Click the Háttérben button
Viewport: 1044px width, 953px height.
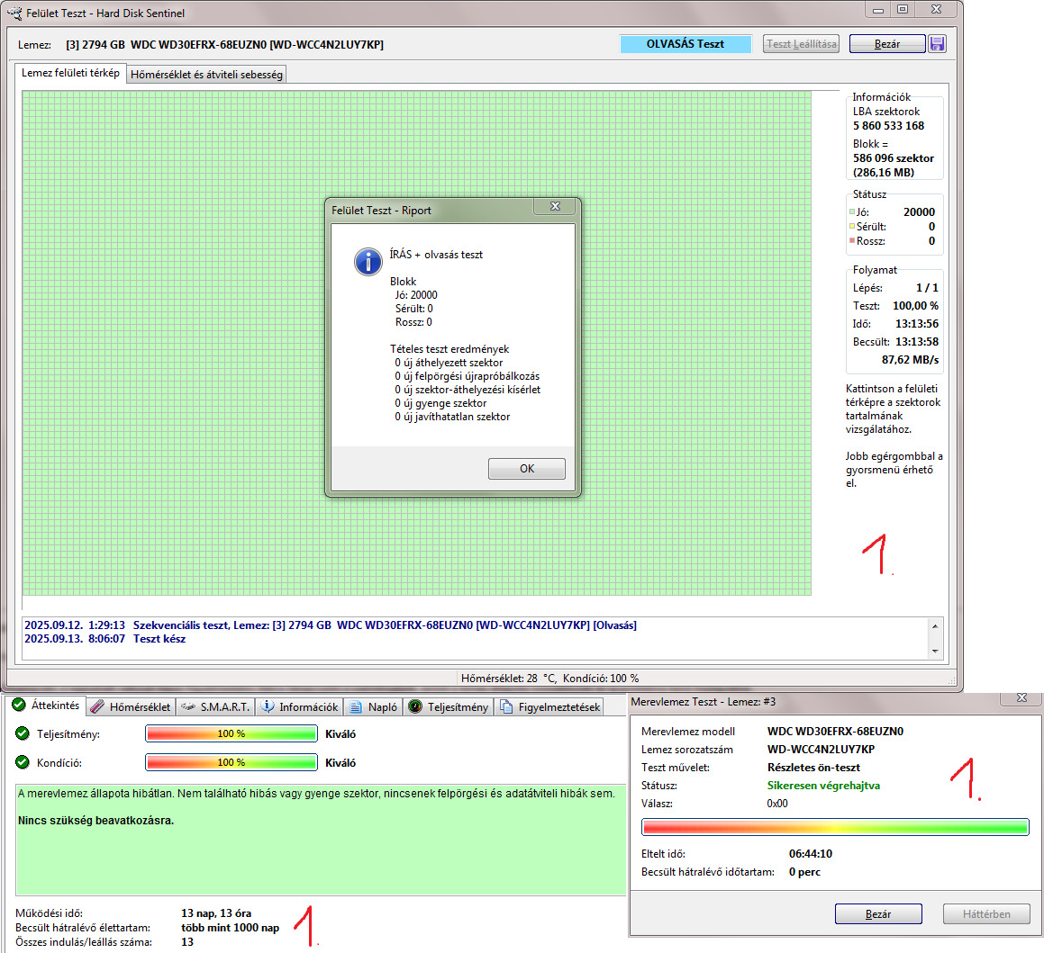point(986,913)
